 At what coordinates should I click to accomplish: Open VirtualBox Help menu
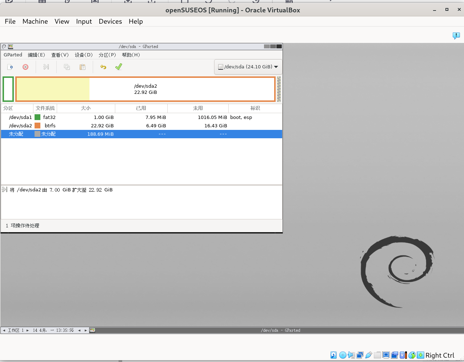tap(136, 21)
